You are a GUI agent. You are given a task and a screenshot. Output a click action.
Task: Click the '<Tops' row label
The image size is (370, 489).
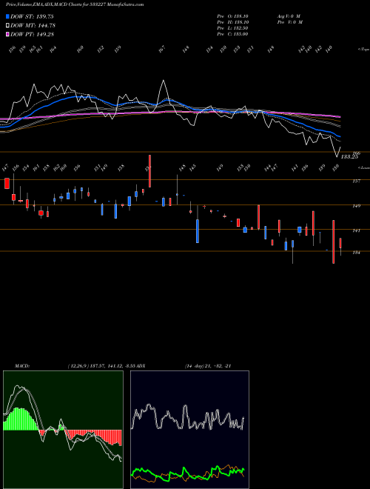coord(363,50)
